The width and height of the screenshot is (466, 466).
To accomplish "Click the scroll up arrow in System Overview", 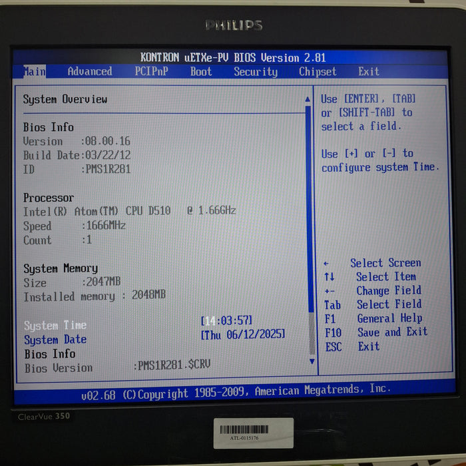I will (308, 99).
